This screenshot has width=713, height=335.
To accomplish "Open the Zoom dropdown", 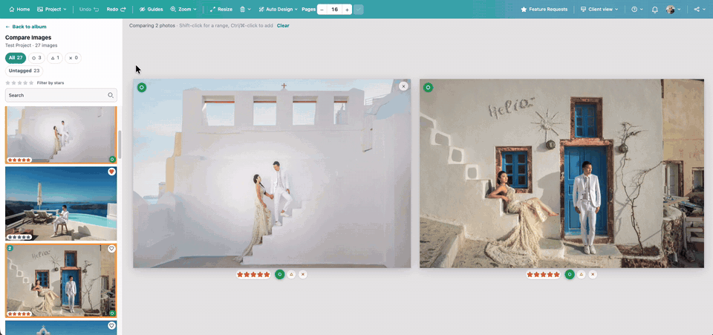I will 183,9.
